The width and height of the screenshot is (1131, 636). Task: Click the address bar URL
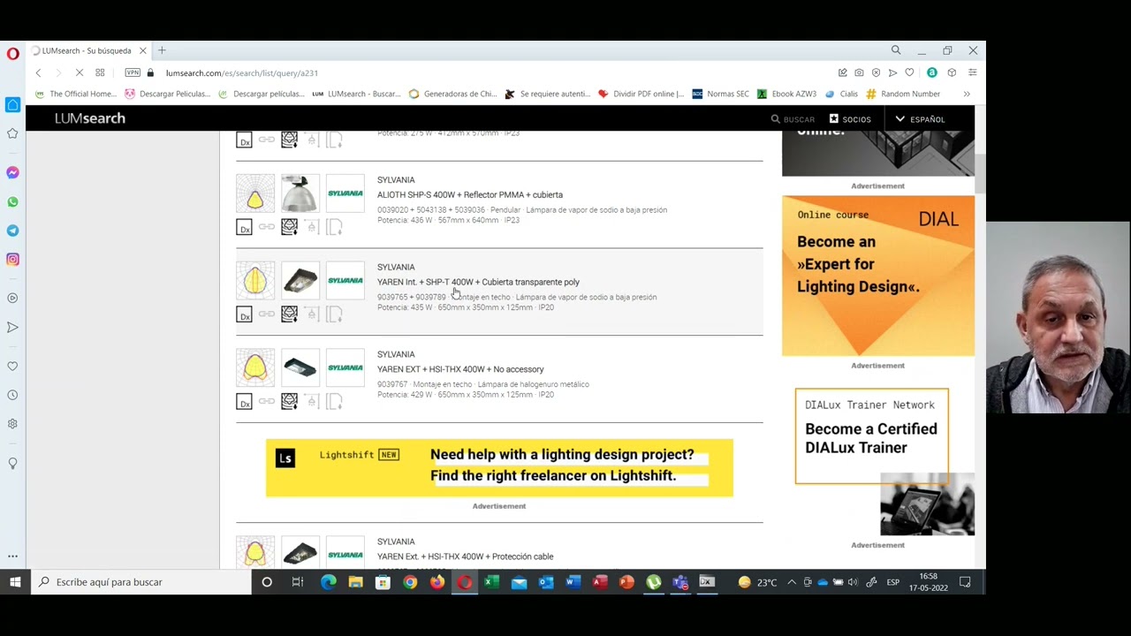(242, 73)
